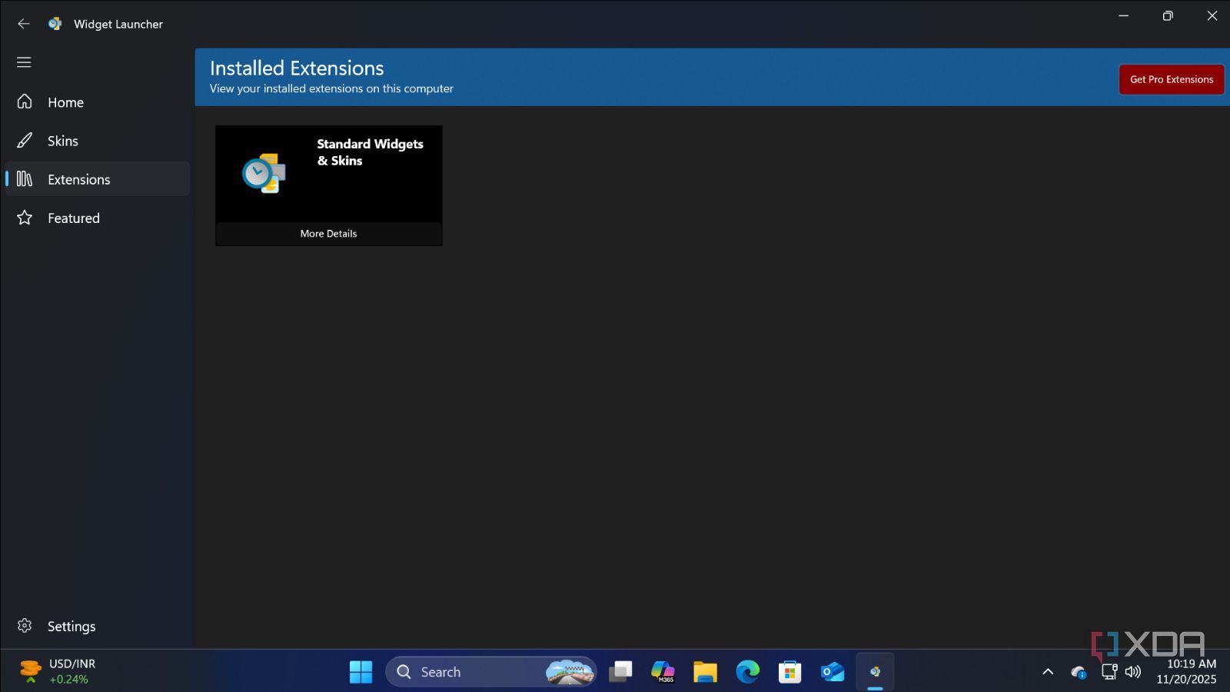Toggle the hamburger navigation menu
Viewport: 1230px width, 692px height.
24,62
